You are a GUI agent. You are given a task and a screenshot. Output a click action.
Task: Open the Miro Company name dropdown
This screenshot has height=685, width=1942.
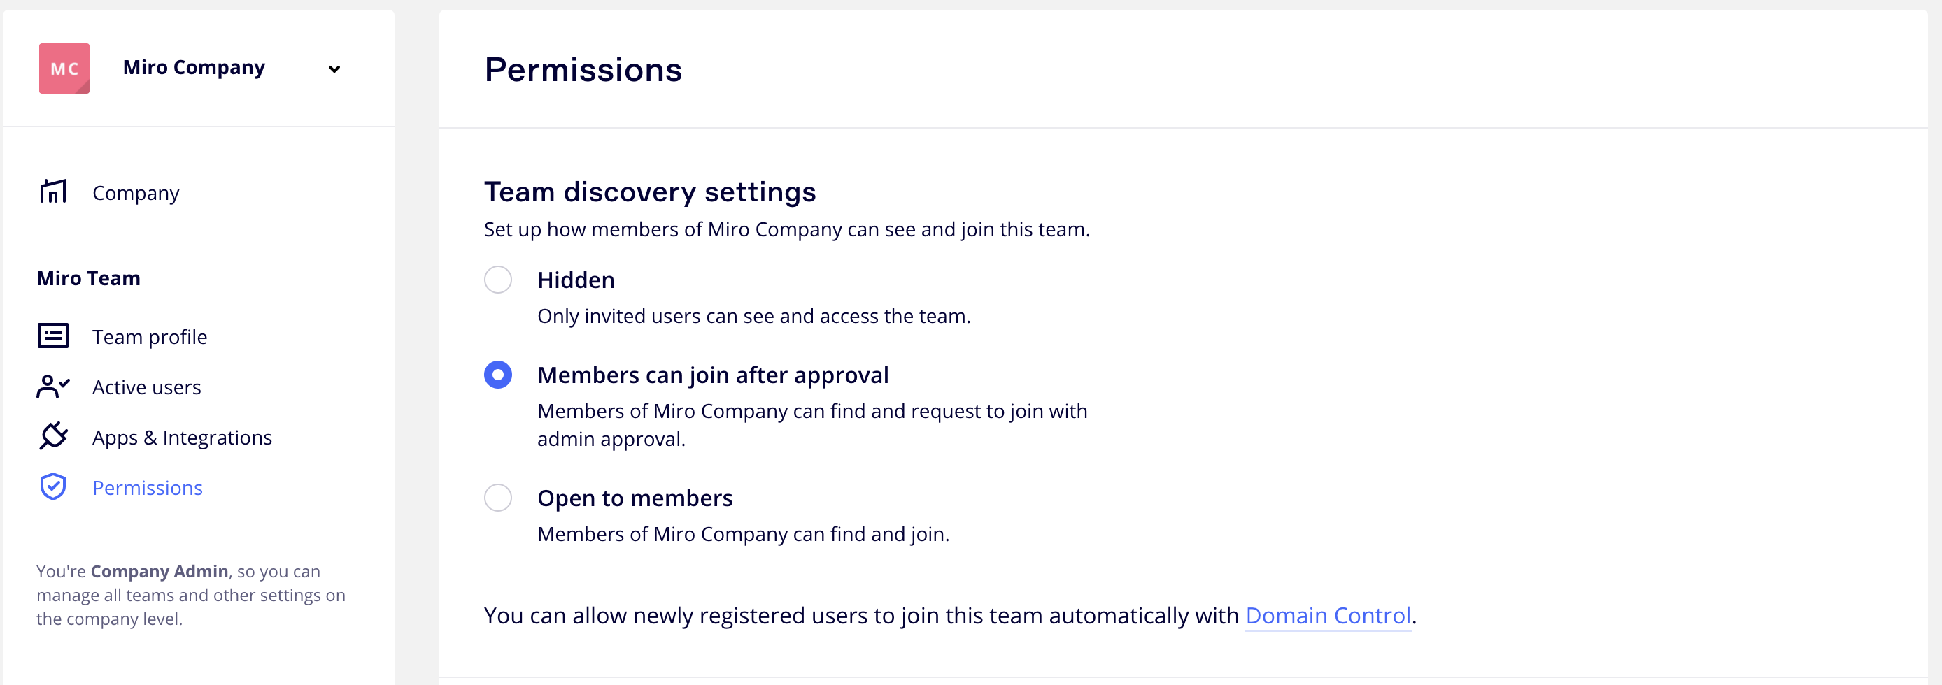point(194,68)
